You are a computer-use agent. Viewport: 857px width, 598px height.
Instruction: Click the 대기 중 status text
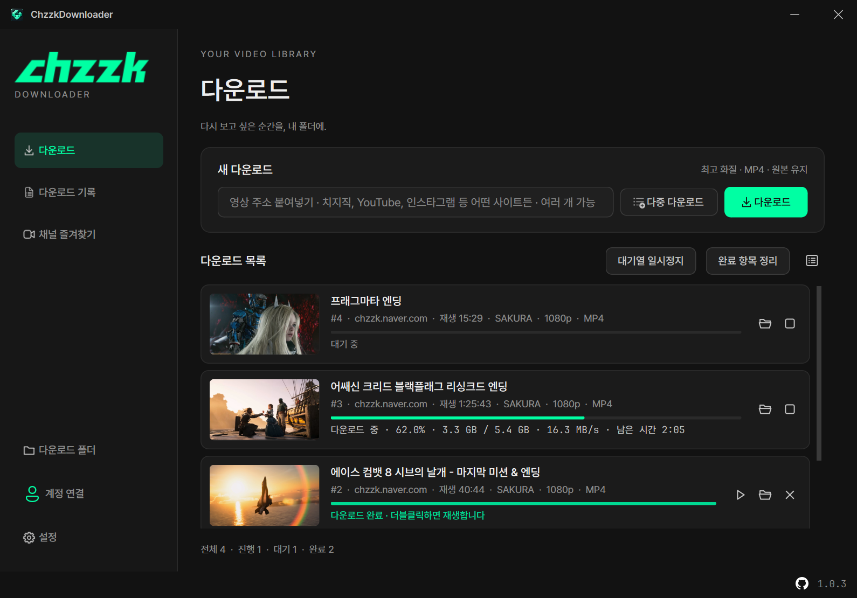point(344,344)
